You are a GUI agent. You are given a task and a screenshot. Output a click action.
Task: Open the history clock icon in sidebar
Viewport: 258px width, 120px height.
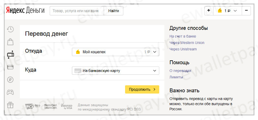(x=10, y=30)
